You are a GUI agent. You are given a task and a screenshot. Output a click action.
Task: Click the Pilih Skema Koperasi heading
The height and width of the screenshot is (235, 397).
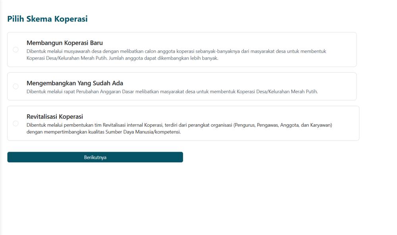pos(47,19)
